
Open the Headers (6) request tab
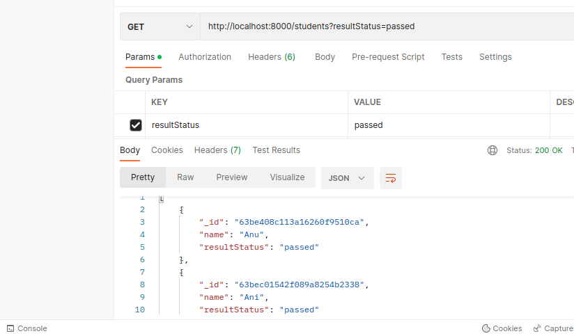(x=272, y=57)
